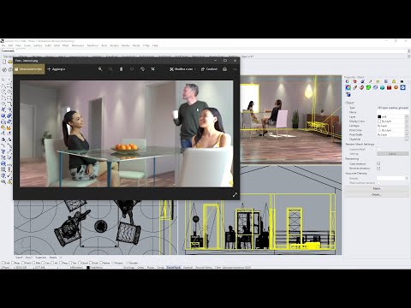
Task: Adjust the Isocurve Density stepper
Action: 407,178
